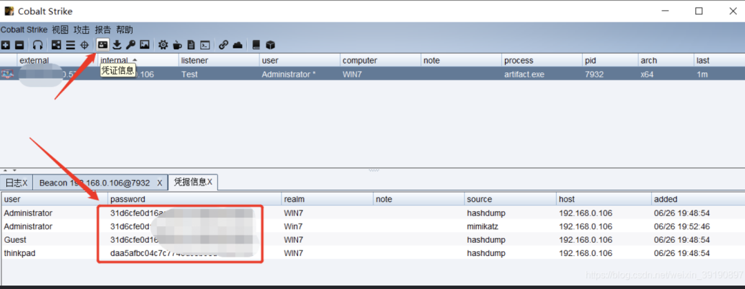745x289 pixels.
Task: Sort sessions by last column
Action: 719,61
